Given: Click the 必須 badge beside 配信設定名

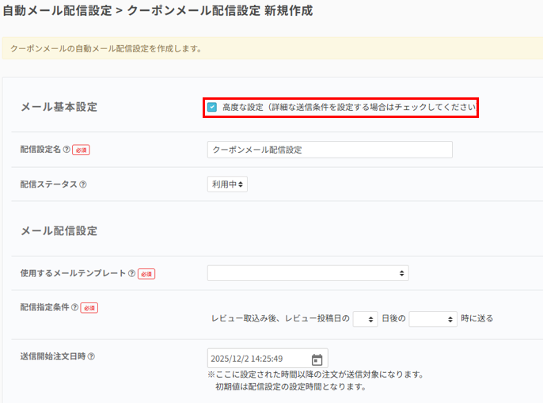Looking at the screenshot, I should tap(81, 150).
